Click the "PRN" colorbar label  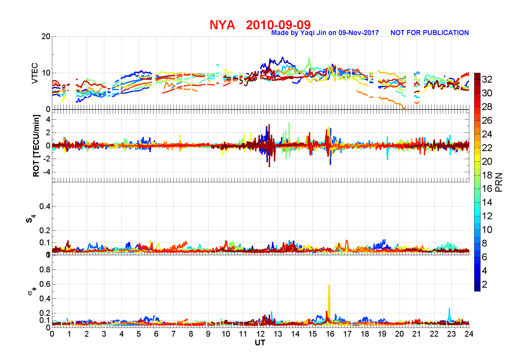click(499, 182)
